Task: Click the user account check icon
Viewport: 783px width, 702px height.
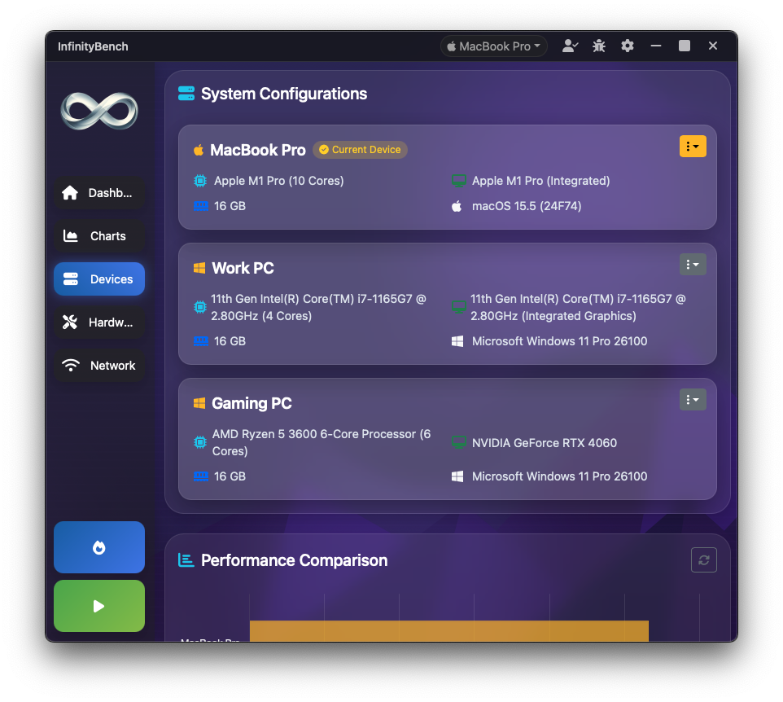Action: (x=570, y=46)
